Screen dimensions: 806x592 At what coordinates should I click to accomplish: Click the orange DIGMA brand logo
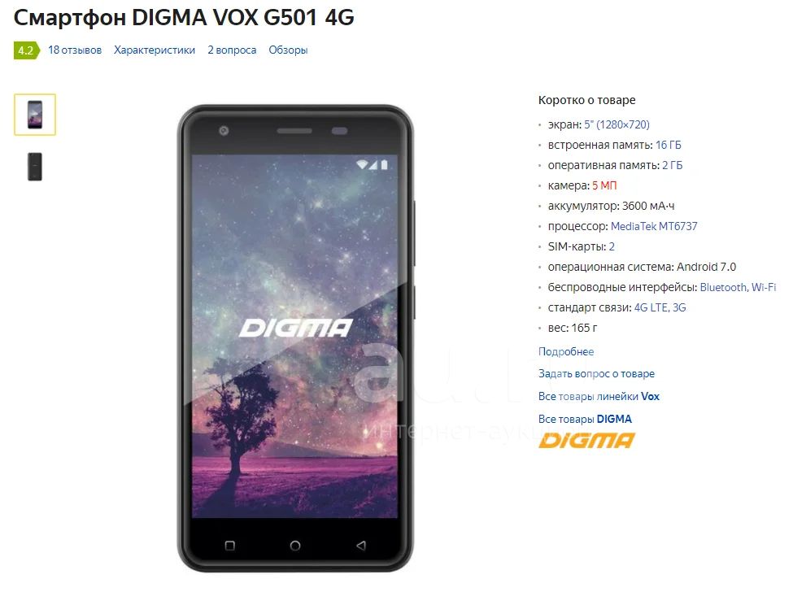pos(586,441)
